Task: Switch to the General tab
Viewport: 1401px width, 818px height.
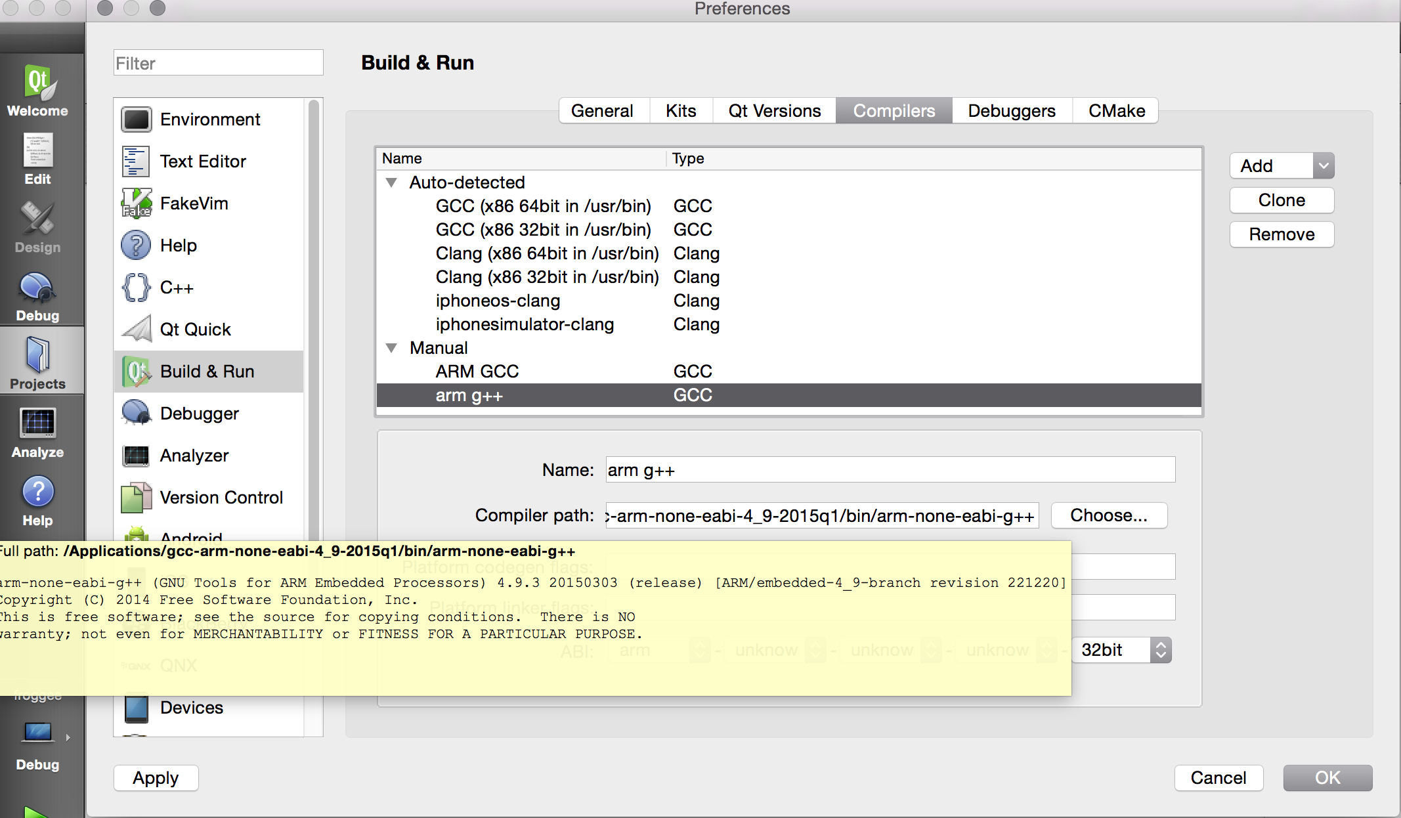Action: 603,111
